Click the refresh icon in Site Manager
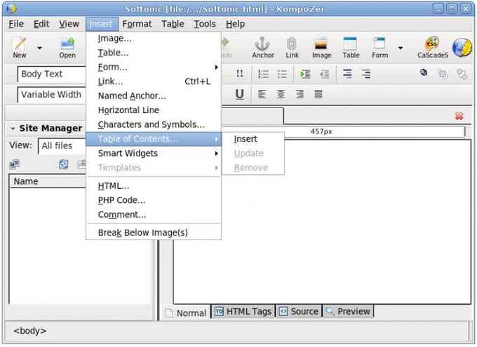This screenshot has height=347, width=477. coord(63,164)
